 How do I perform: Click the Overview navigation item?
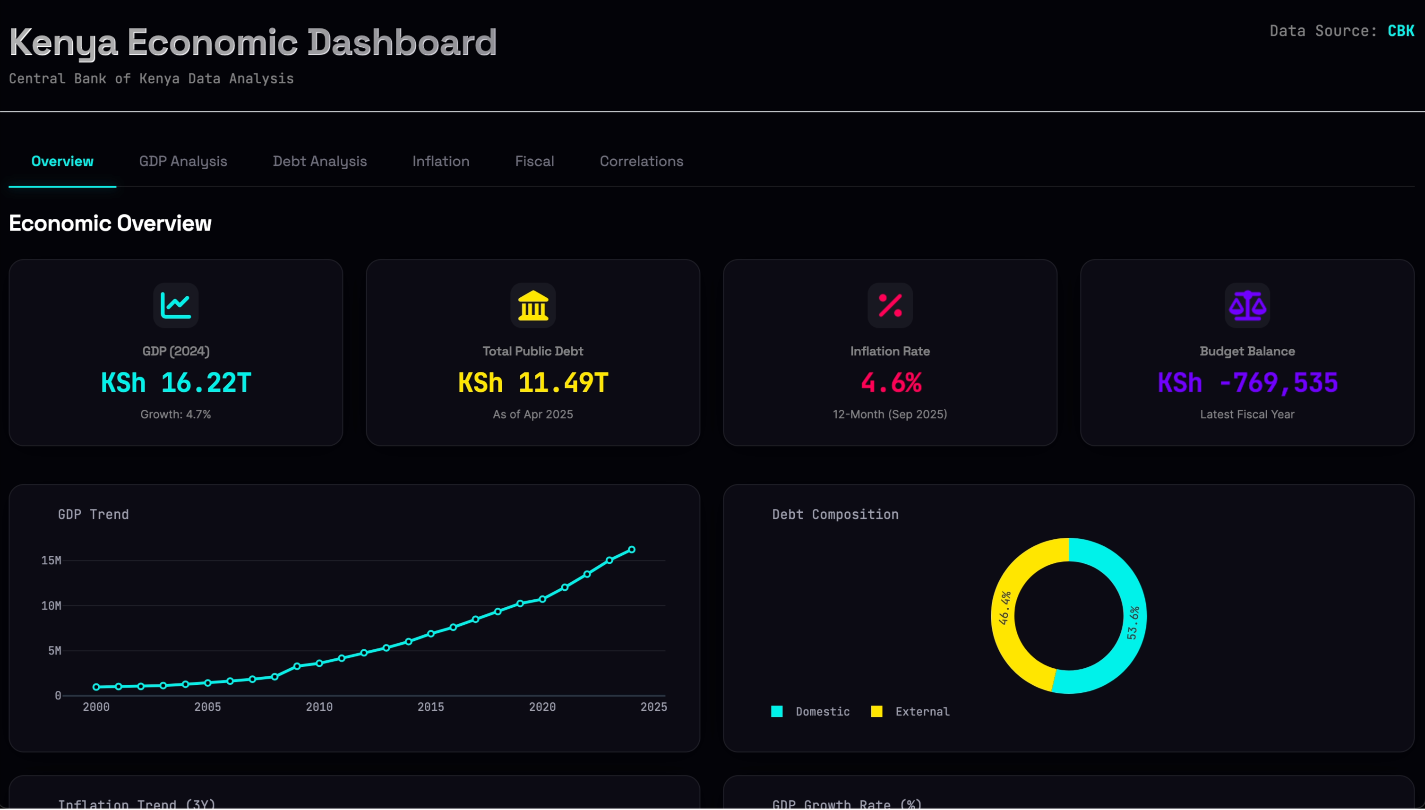(62, 161)
